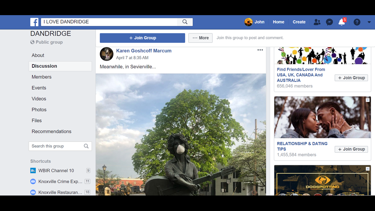The width and height of the screenshot is (375, 211).
Task: Close the Relationship & Dating Tips suggestion
Action: pos(367,100)
